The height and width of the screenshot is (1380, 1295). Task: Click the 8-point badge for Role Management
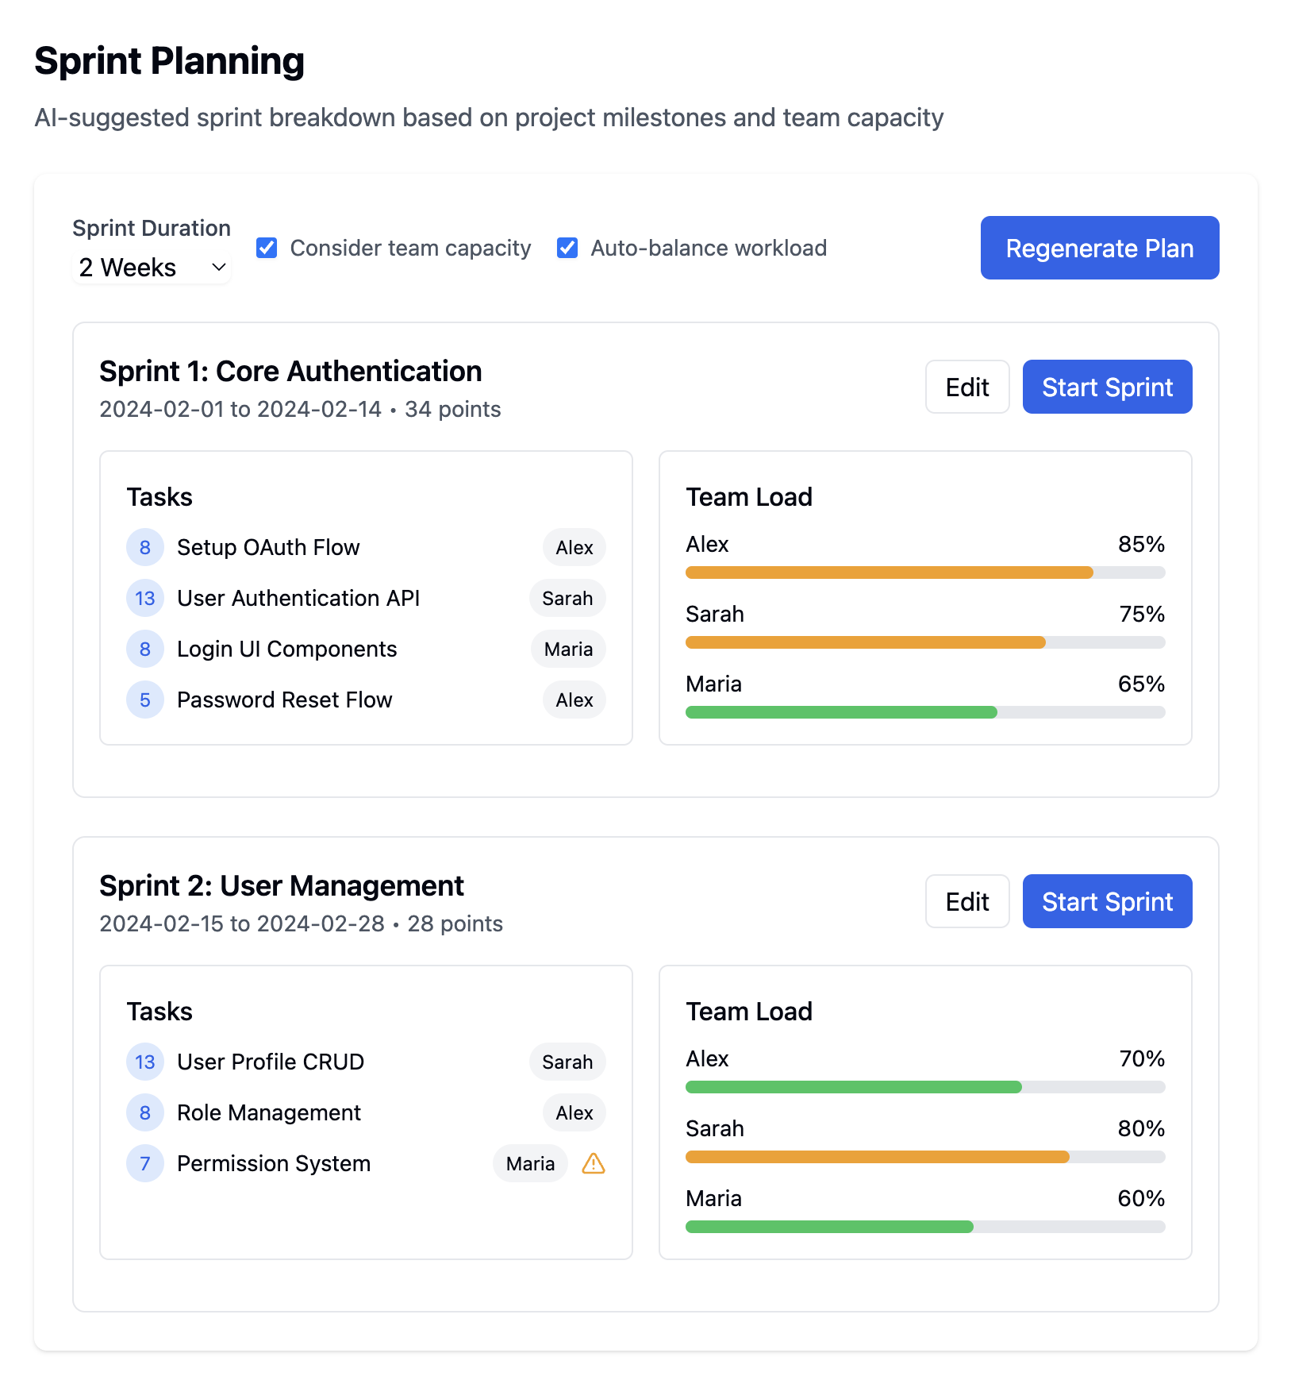pos(145,1112)
